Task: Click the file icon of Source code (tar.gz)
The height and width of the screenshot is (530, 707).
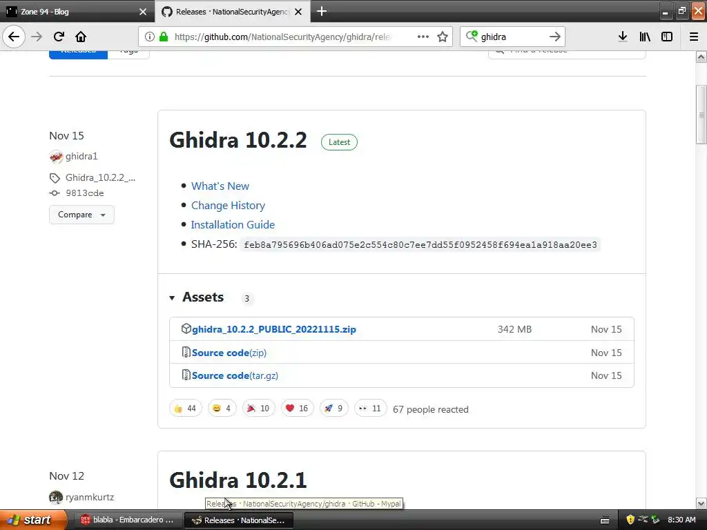Action: coord(186,375)
